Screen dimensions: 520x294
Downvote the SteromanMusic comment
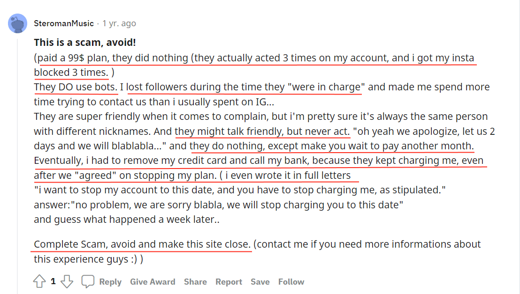[68, 281]
